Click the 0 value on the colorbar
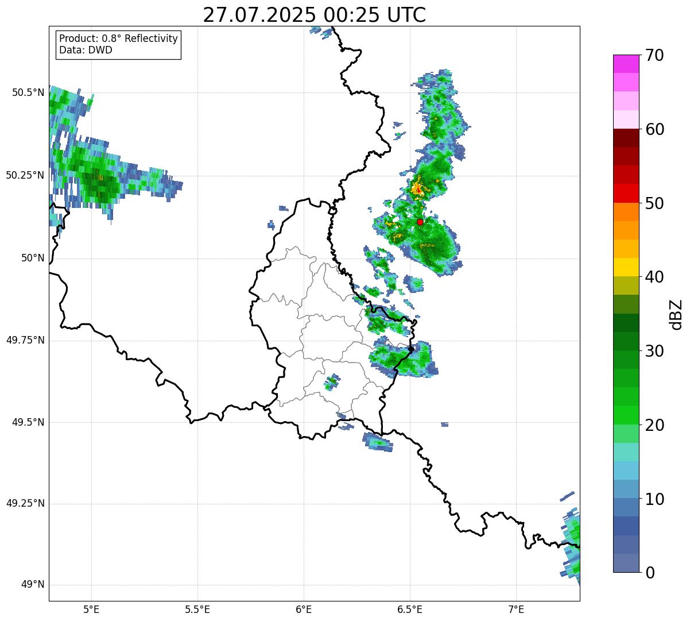 click(650, 573)
